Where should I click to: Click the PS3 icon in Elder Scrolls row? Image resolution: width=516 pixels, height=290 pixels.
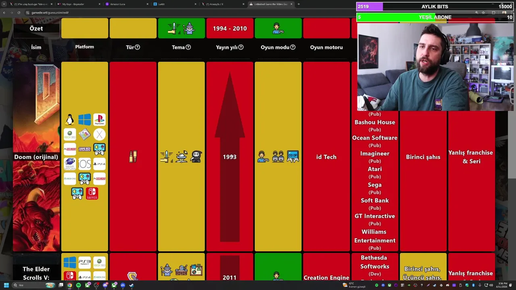click(85, 263)
